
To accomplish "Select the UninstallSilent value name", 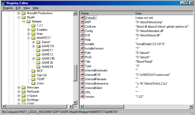I will click(x=93, y=88).
